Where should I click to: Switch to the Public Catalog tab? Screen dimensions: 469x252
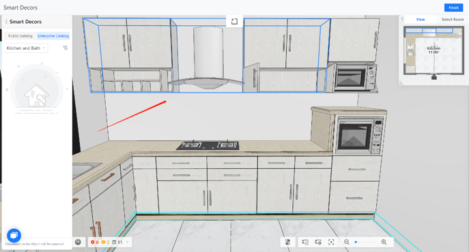click(20, 36)
